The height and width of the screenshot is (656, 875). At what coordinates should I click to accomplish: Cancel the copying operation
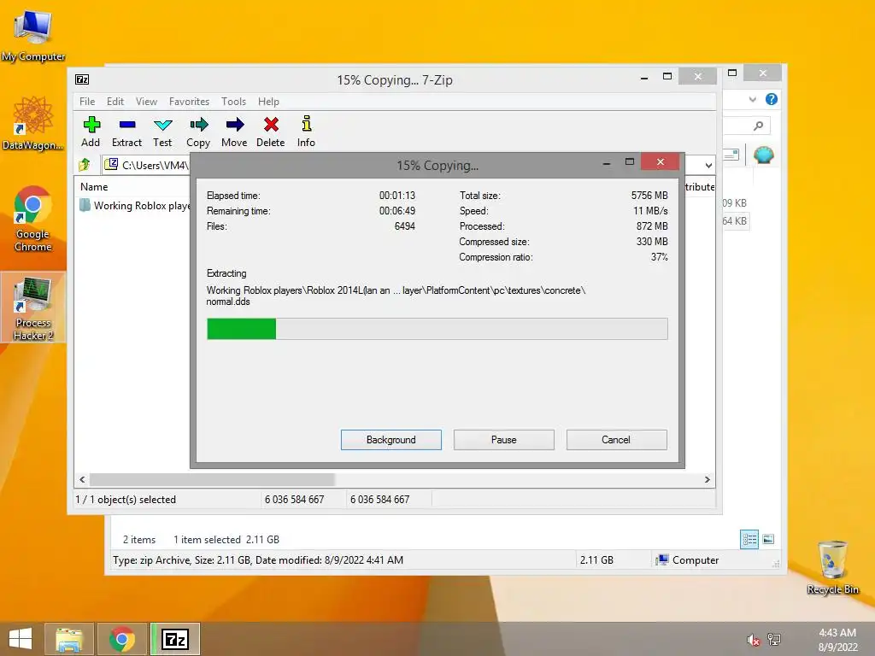(616, 440)
